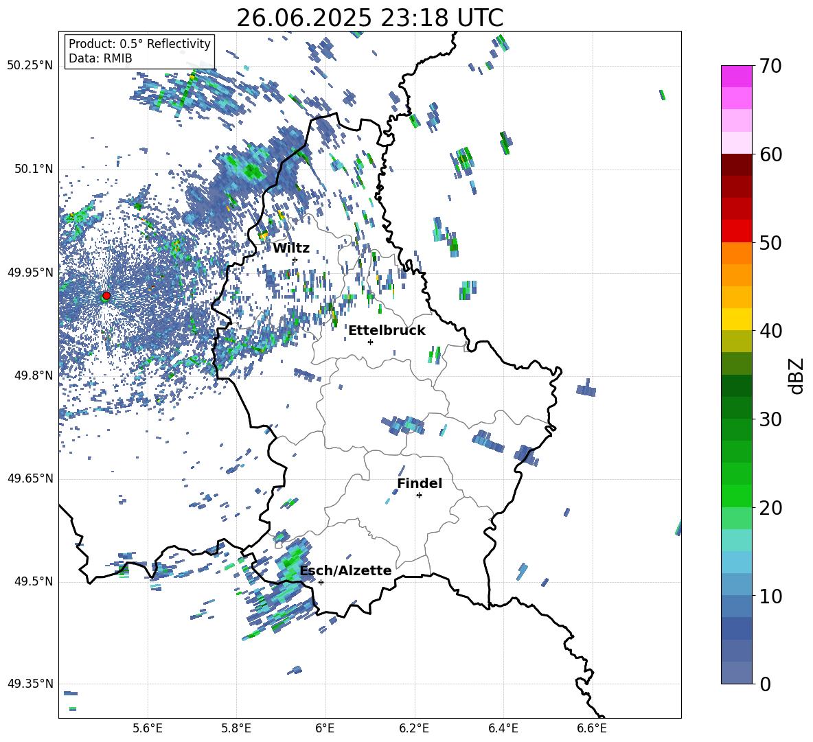Click the Ettelbruck station cross marker

370,342
